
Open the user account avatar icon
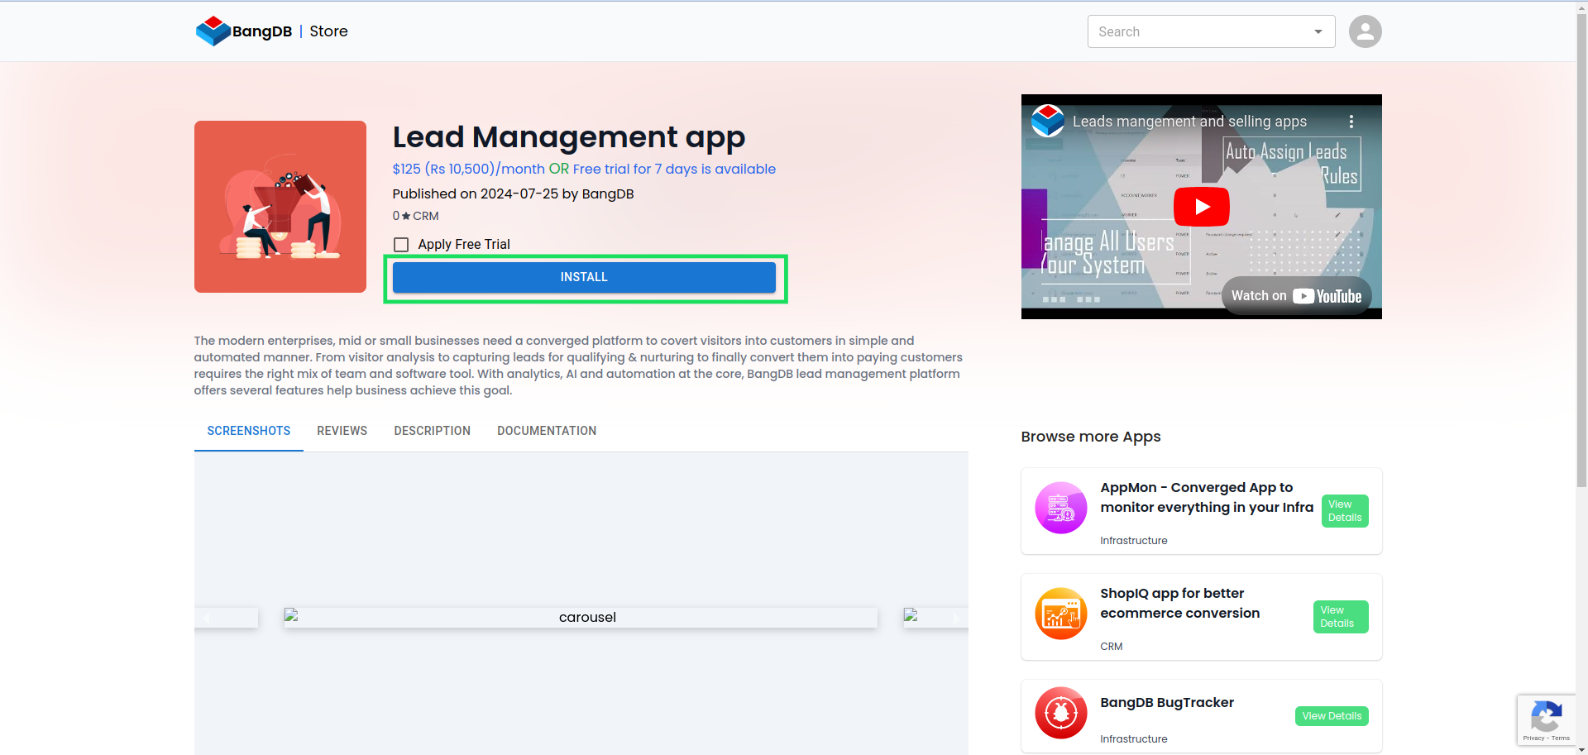coord(1365,31)
